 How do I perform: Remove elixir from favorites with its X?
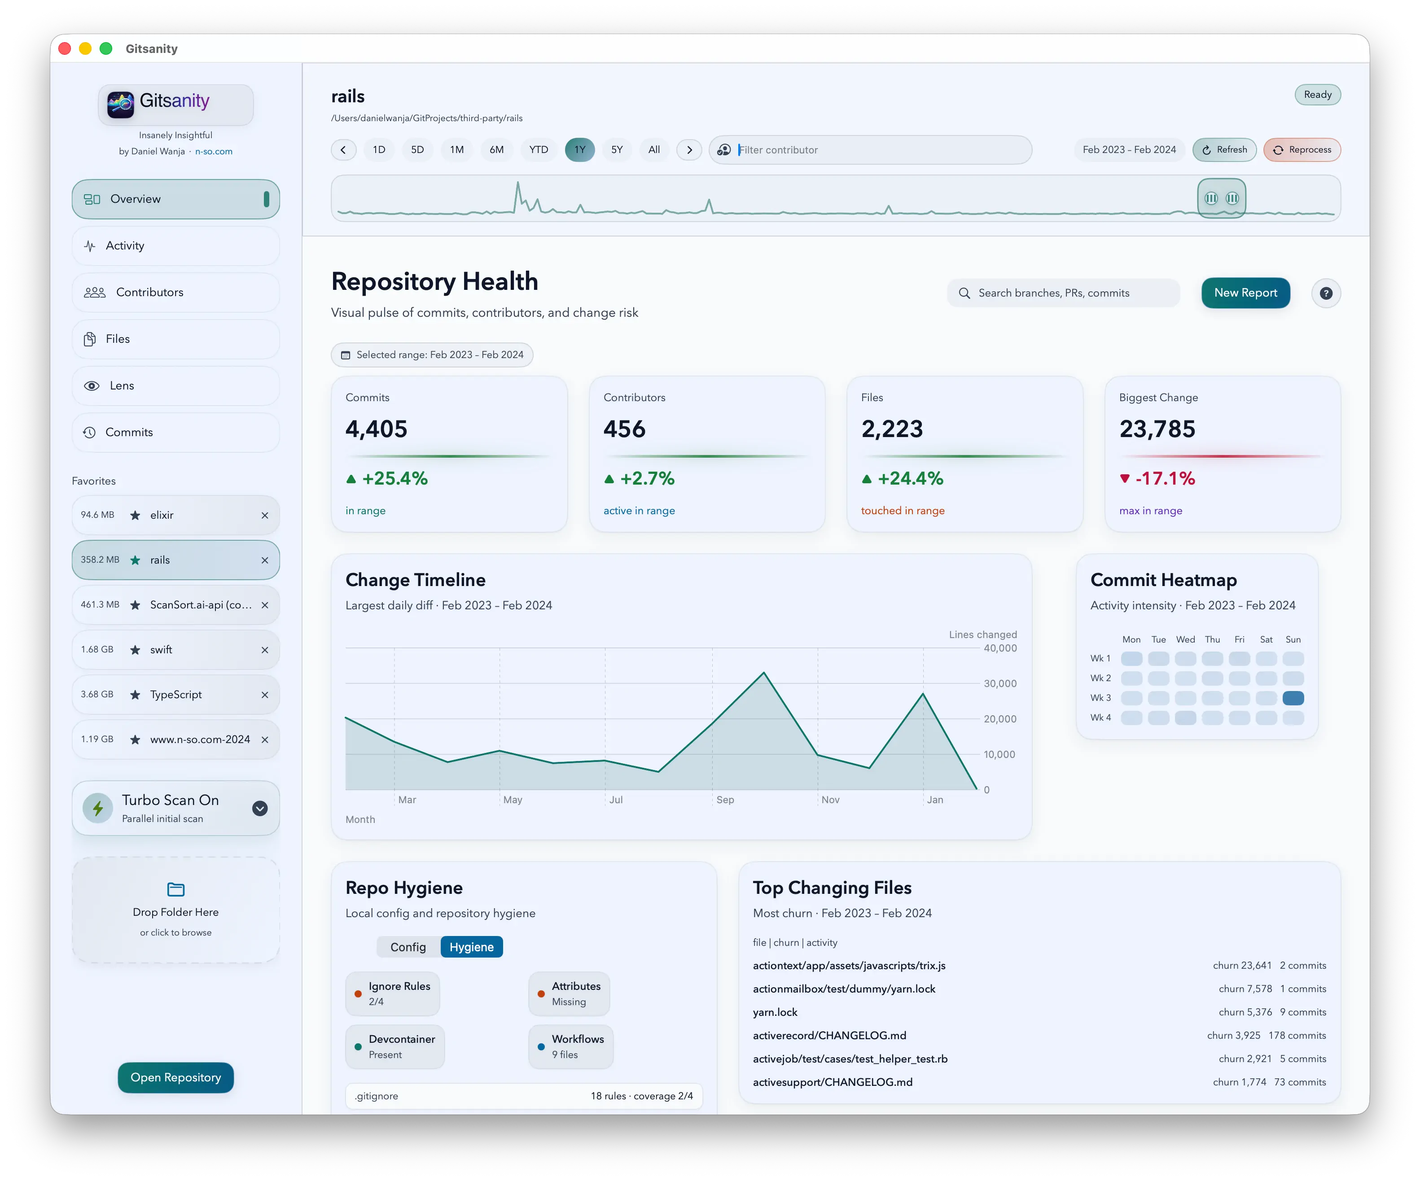[265, 516]
